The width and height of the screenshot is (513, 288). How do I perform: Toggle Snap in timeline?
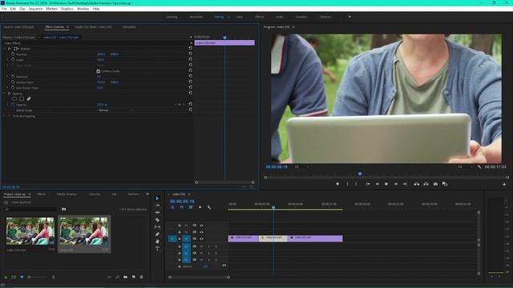[x=182, y=207]
